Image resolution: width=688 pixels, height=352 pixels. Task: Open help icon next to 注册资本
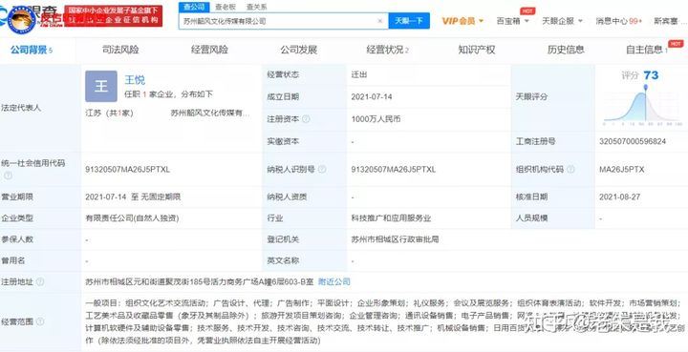[306, 119]
